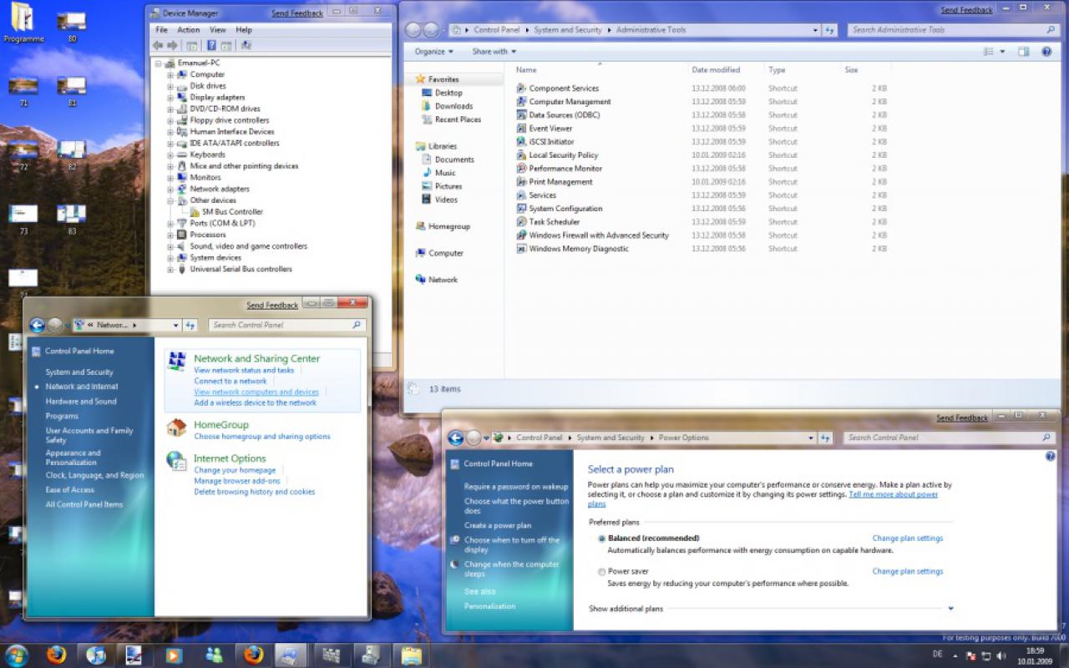This screenshot has height=668, width=1069.
Task: Collapse the Emanuel-PC root node
Action: 158,63
